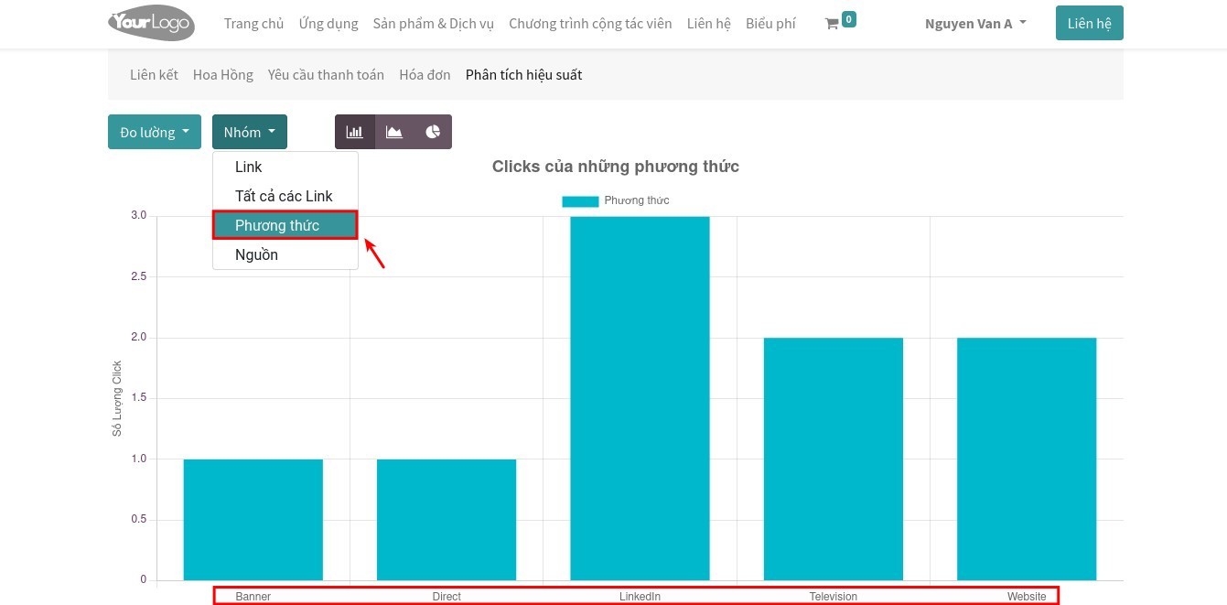
Task: Go to Trang chủ page
Action: 253,24
